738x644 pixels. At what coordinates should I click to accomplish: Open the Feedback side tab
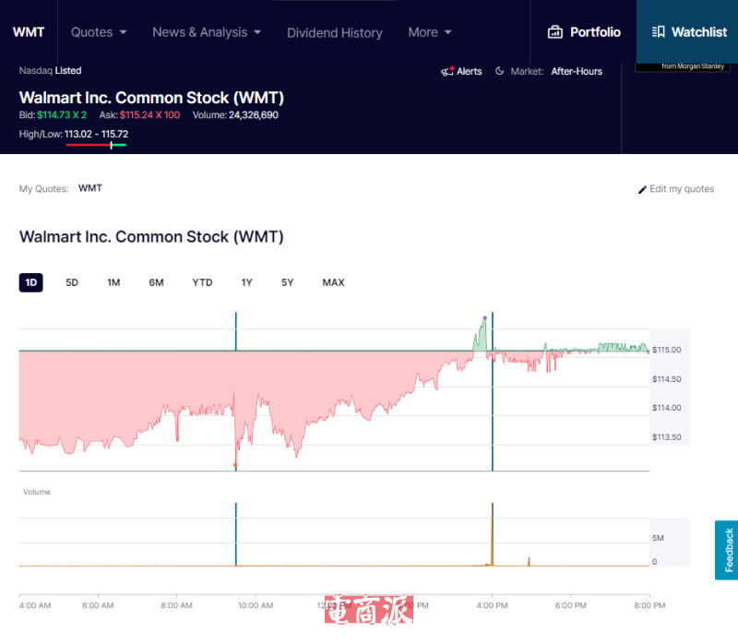coord(727,550)
